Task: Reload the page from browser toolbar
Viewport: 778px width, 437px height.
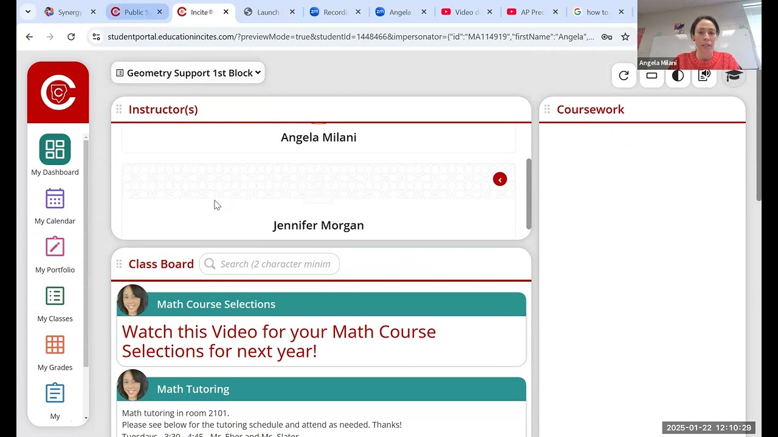Action: point(71,36)
